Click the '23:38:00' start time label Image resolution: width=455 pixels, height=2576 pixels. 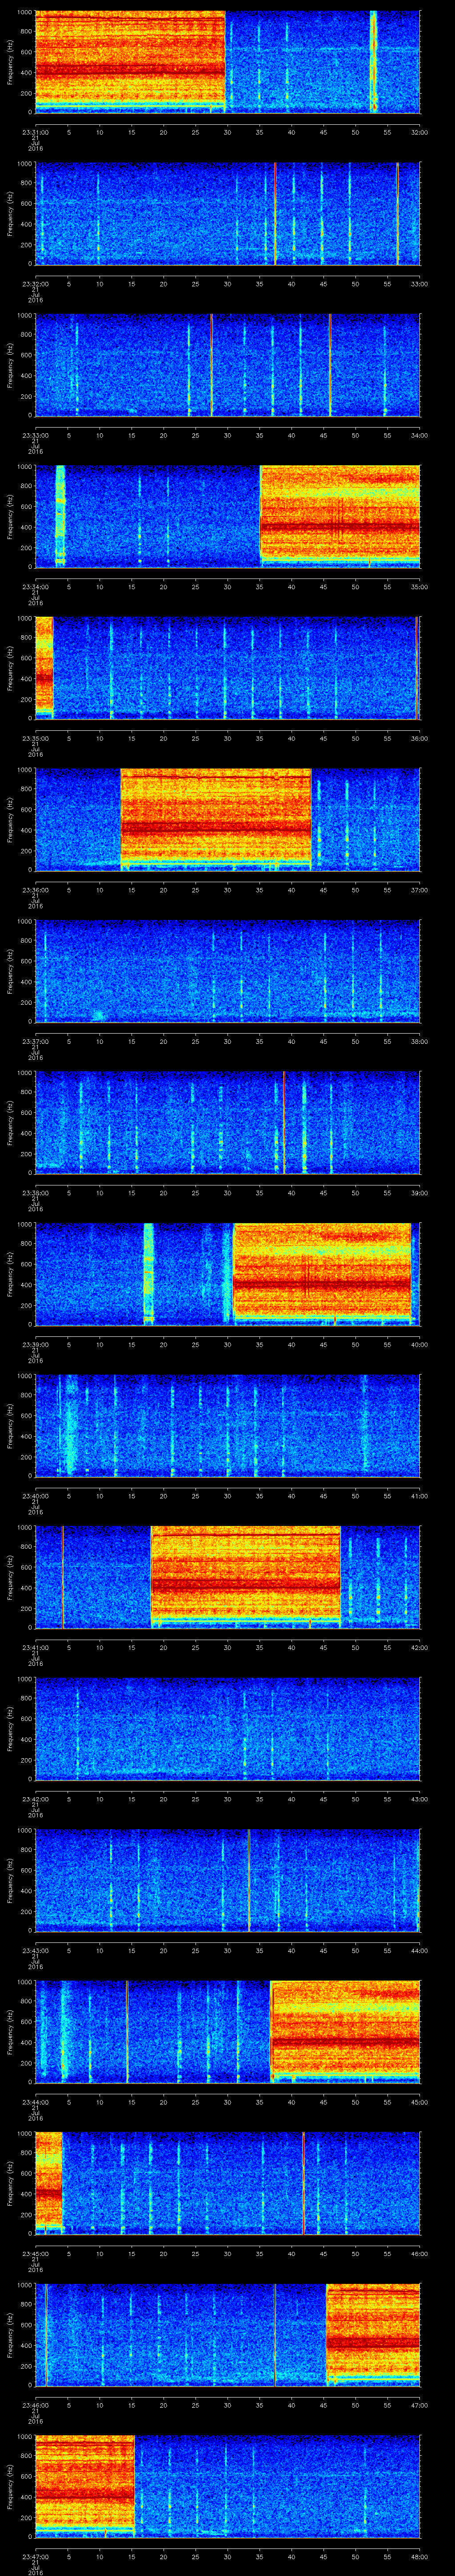click(35, 1192)
